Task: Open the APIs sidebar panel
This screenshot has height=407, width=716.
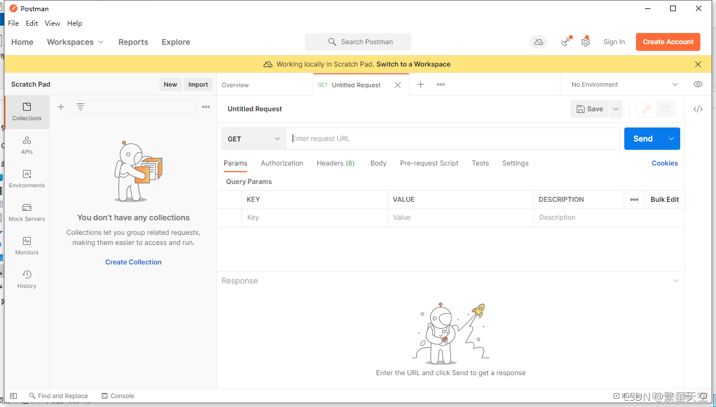Action: [27, 145]
